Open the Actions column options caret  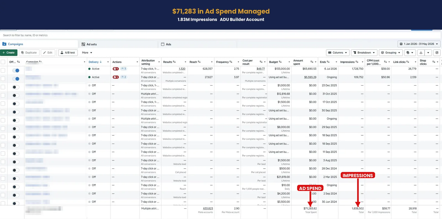tap(137, 62)
